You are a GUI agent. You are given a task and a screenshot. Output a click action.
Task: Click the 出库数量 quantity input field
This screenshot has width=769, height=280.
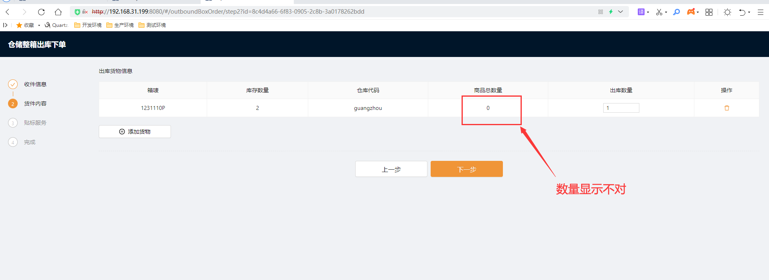(x=621, y=108)
